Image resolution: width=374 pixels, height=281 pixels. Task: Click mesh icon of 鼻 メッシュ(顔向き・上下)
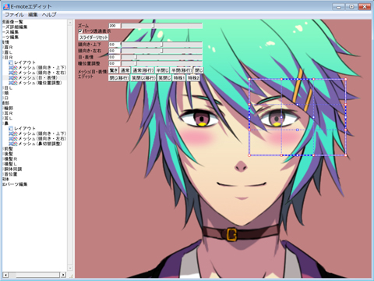(13, 133)
